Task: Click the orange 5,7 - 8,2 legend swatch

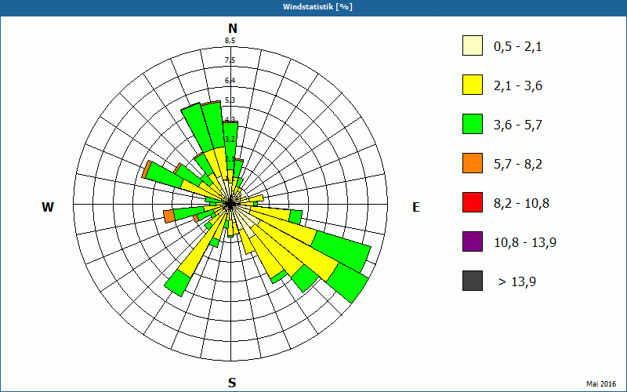Action: tap(473, 163)
